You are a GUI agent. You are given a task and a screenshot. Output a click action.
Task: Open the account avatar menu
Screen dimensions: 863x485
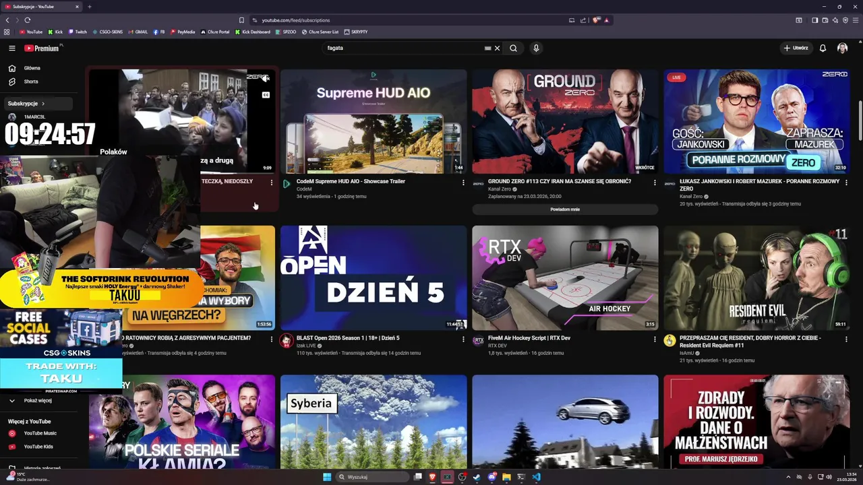click(842, 48)
